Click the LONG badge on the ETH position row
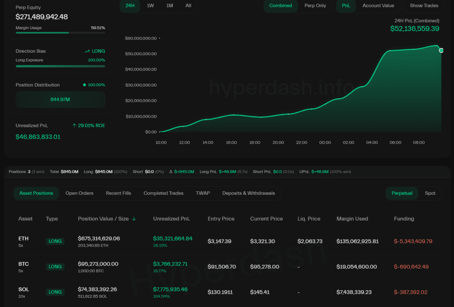Image resolution: width=454 pixels, height=307 pixels. [x=55, y=241]
